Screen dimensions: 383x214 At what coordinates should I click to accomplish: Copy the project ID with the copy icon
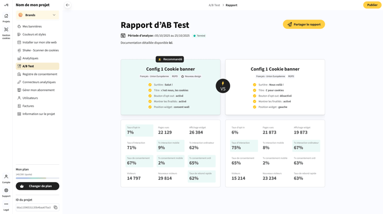[x=55, y=207]
